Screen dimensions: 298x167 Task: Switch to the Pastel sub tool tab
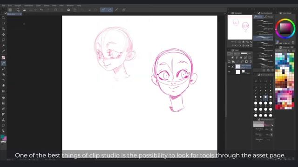pyautogui.click(x=269, y=17)
